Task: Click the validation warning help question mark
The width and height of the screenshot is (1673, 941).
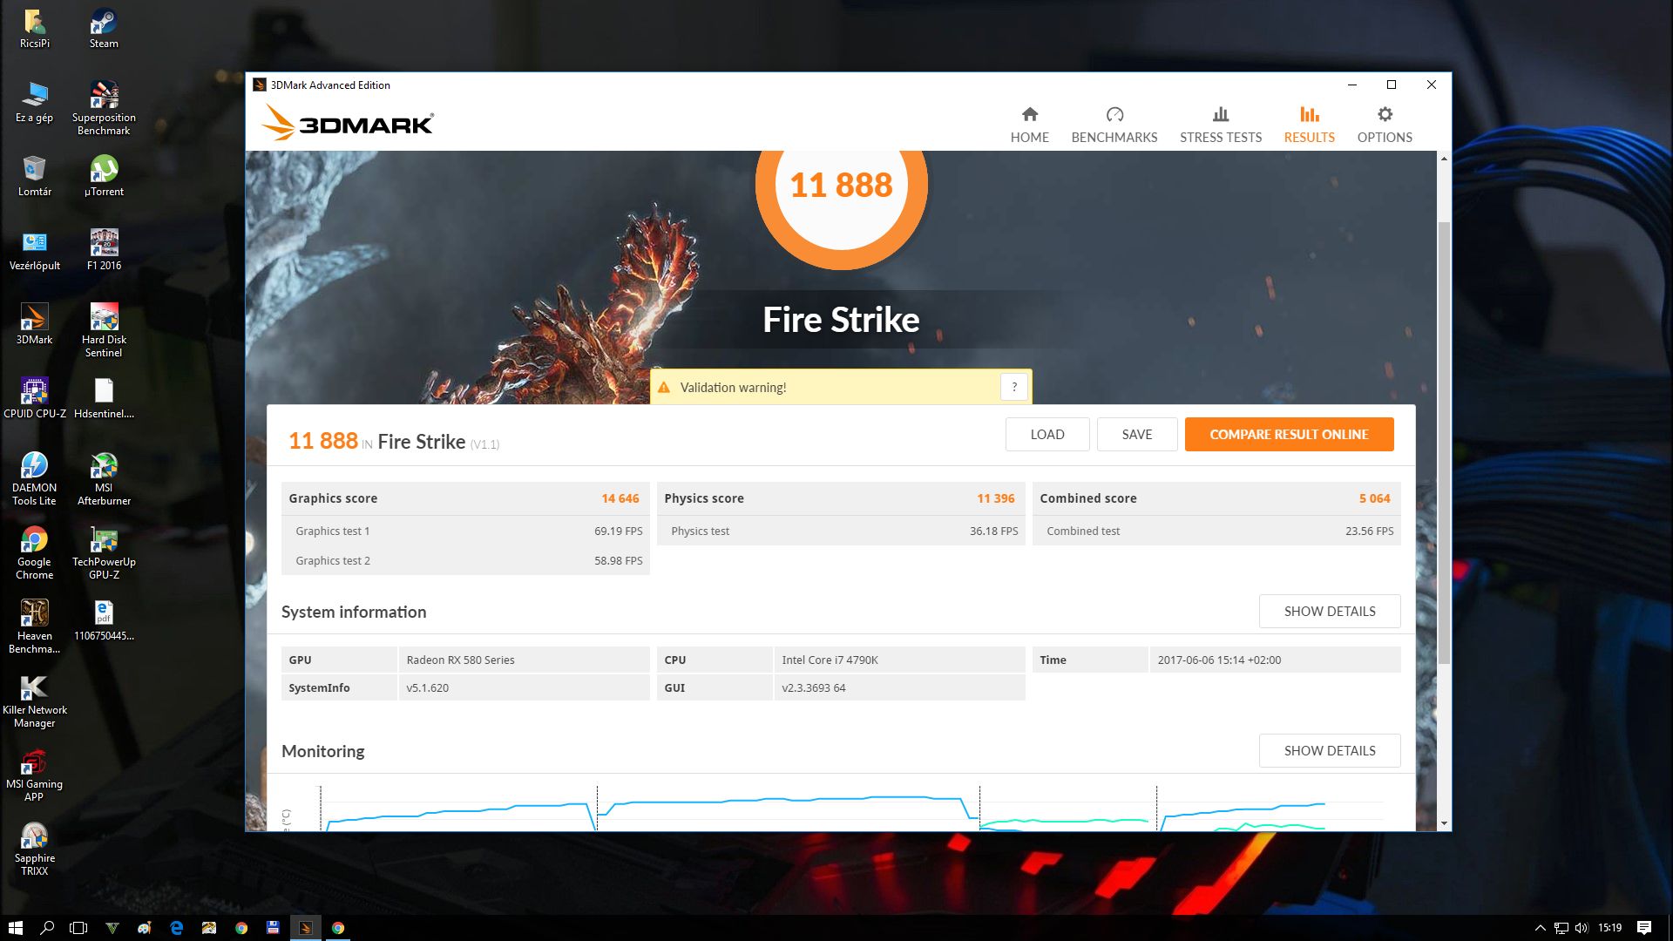Action: click(1014, 387)
